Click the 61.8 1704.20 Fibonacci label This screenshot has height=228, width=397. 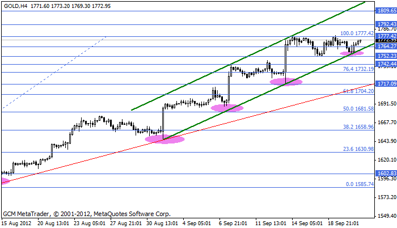point(358,91)
